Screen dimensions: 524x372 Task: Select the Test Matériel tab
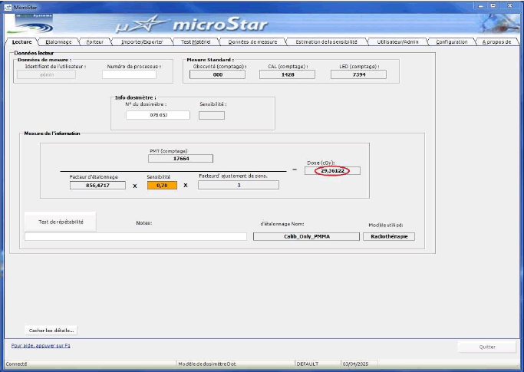[196, 41]
